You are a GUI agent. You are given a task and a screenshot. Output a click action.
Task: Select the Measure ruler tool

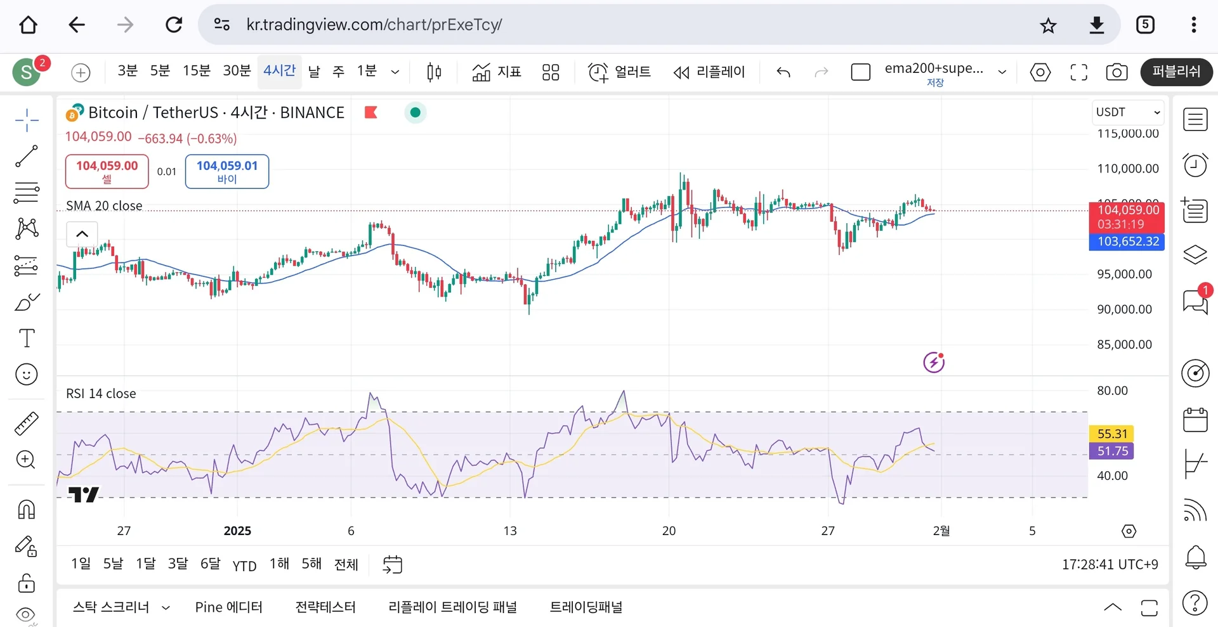27,423
